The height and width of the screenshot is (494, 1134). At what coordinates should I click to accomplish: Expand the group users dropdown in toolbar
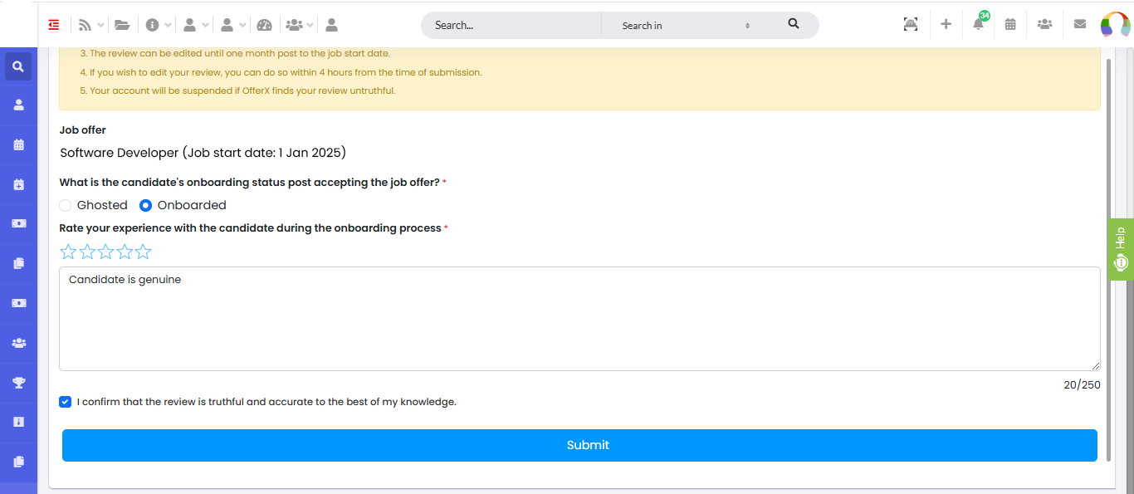tap(310, 26)
